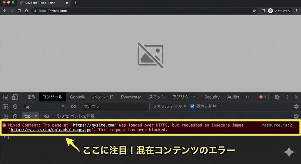Switch to the Security tab

point(212,97)
